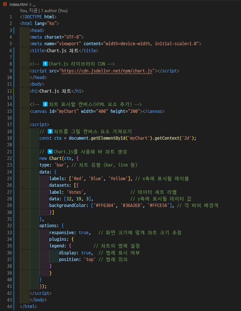Image resolution: width=241 pixels, height=311 pixels.
Task: Click the closing script tag on line 42
Action: click(x=41, y=293)
